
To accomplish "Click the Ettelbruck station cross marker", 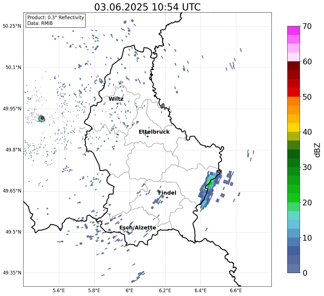I will (x=147, y=136).
